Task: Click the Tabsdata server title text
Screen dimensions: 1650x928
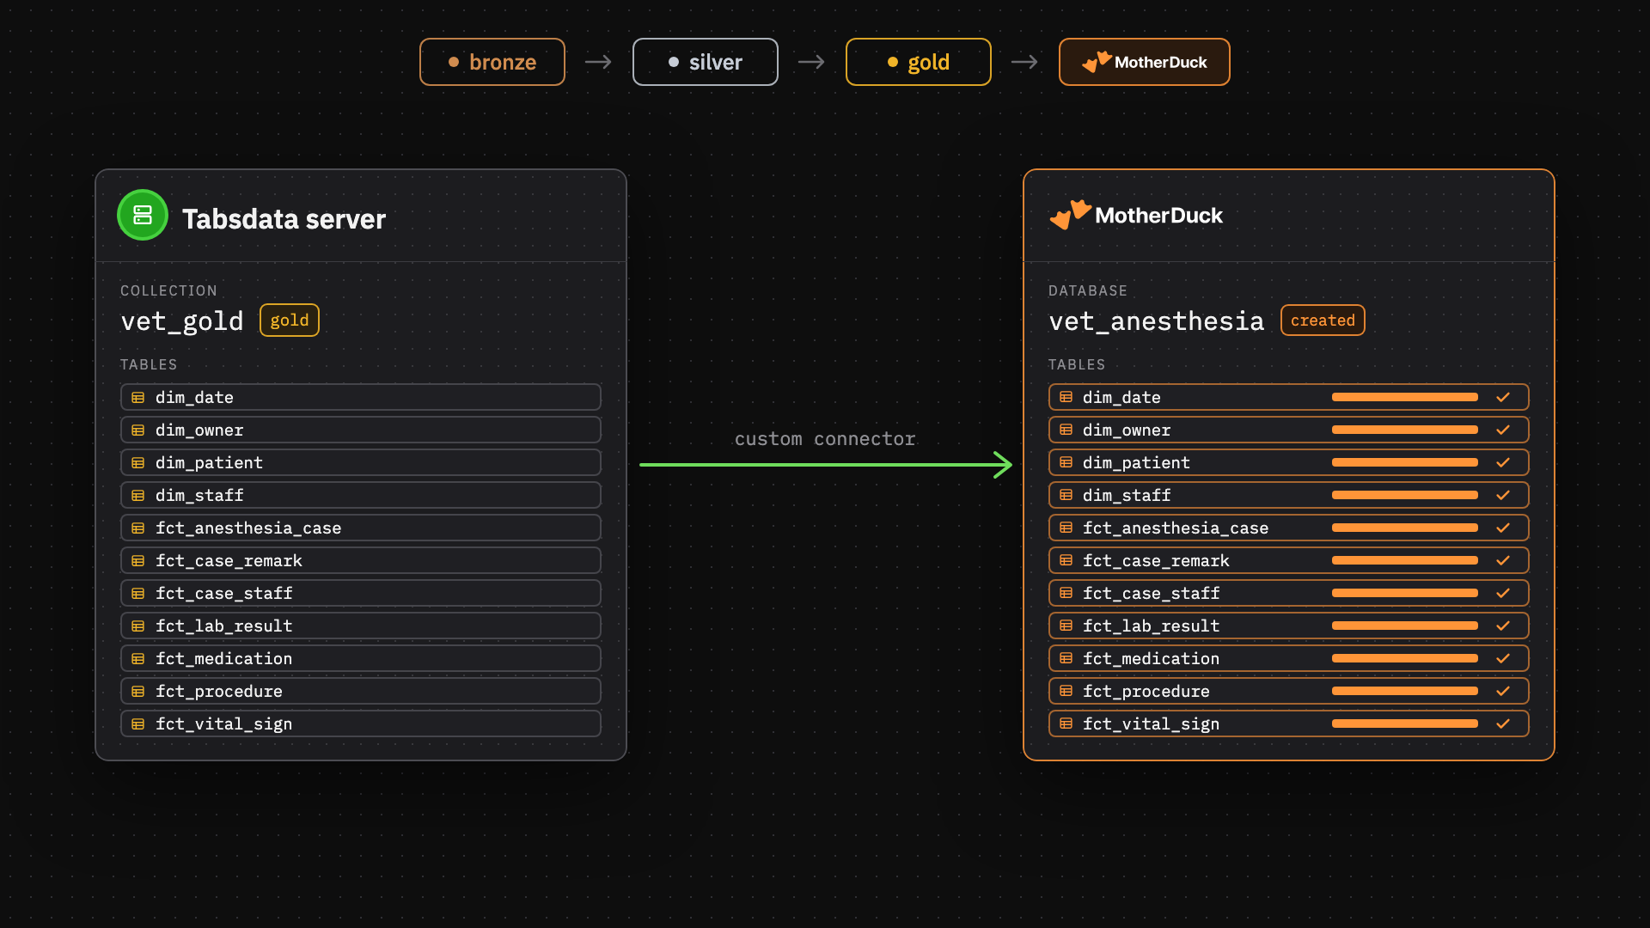Action: click(284, 219)
